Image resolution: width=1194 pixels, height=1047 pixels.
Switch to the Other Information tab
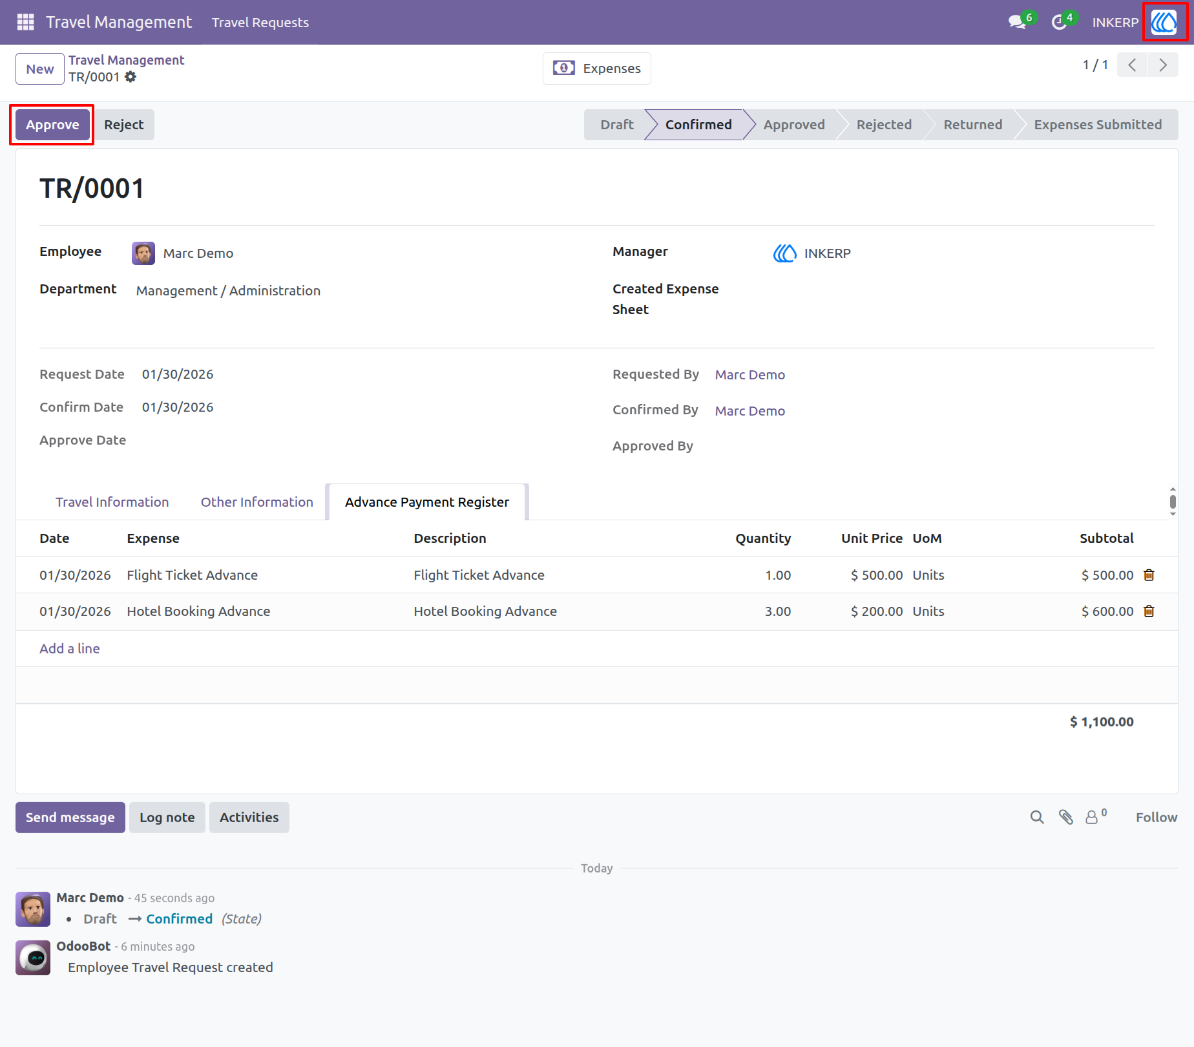(x=257, y=502)
